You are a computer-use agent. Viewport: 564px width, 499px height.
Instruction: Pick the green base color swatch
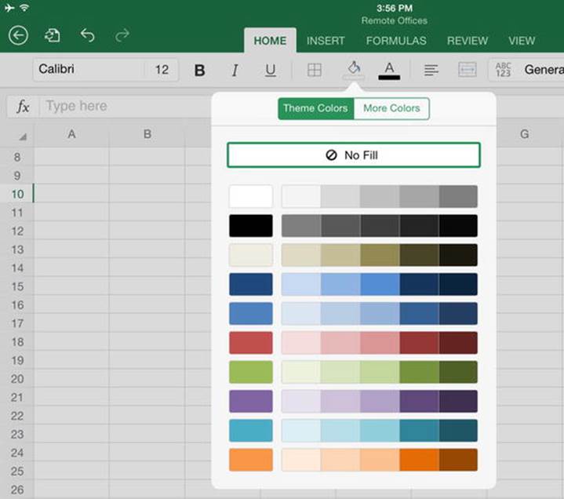click(x=251, y=372)
